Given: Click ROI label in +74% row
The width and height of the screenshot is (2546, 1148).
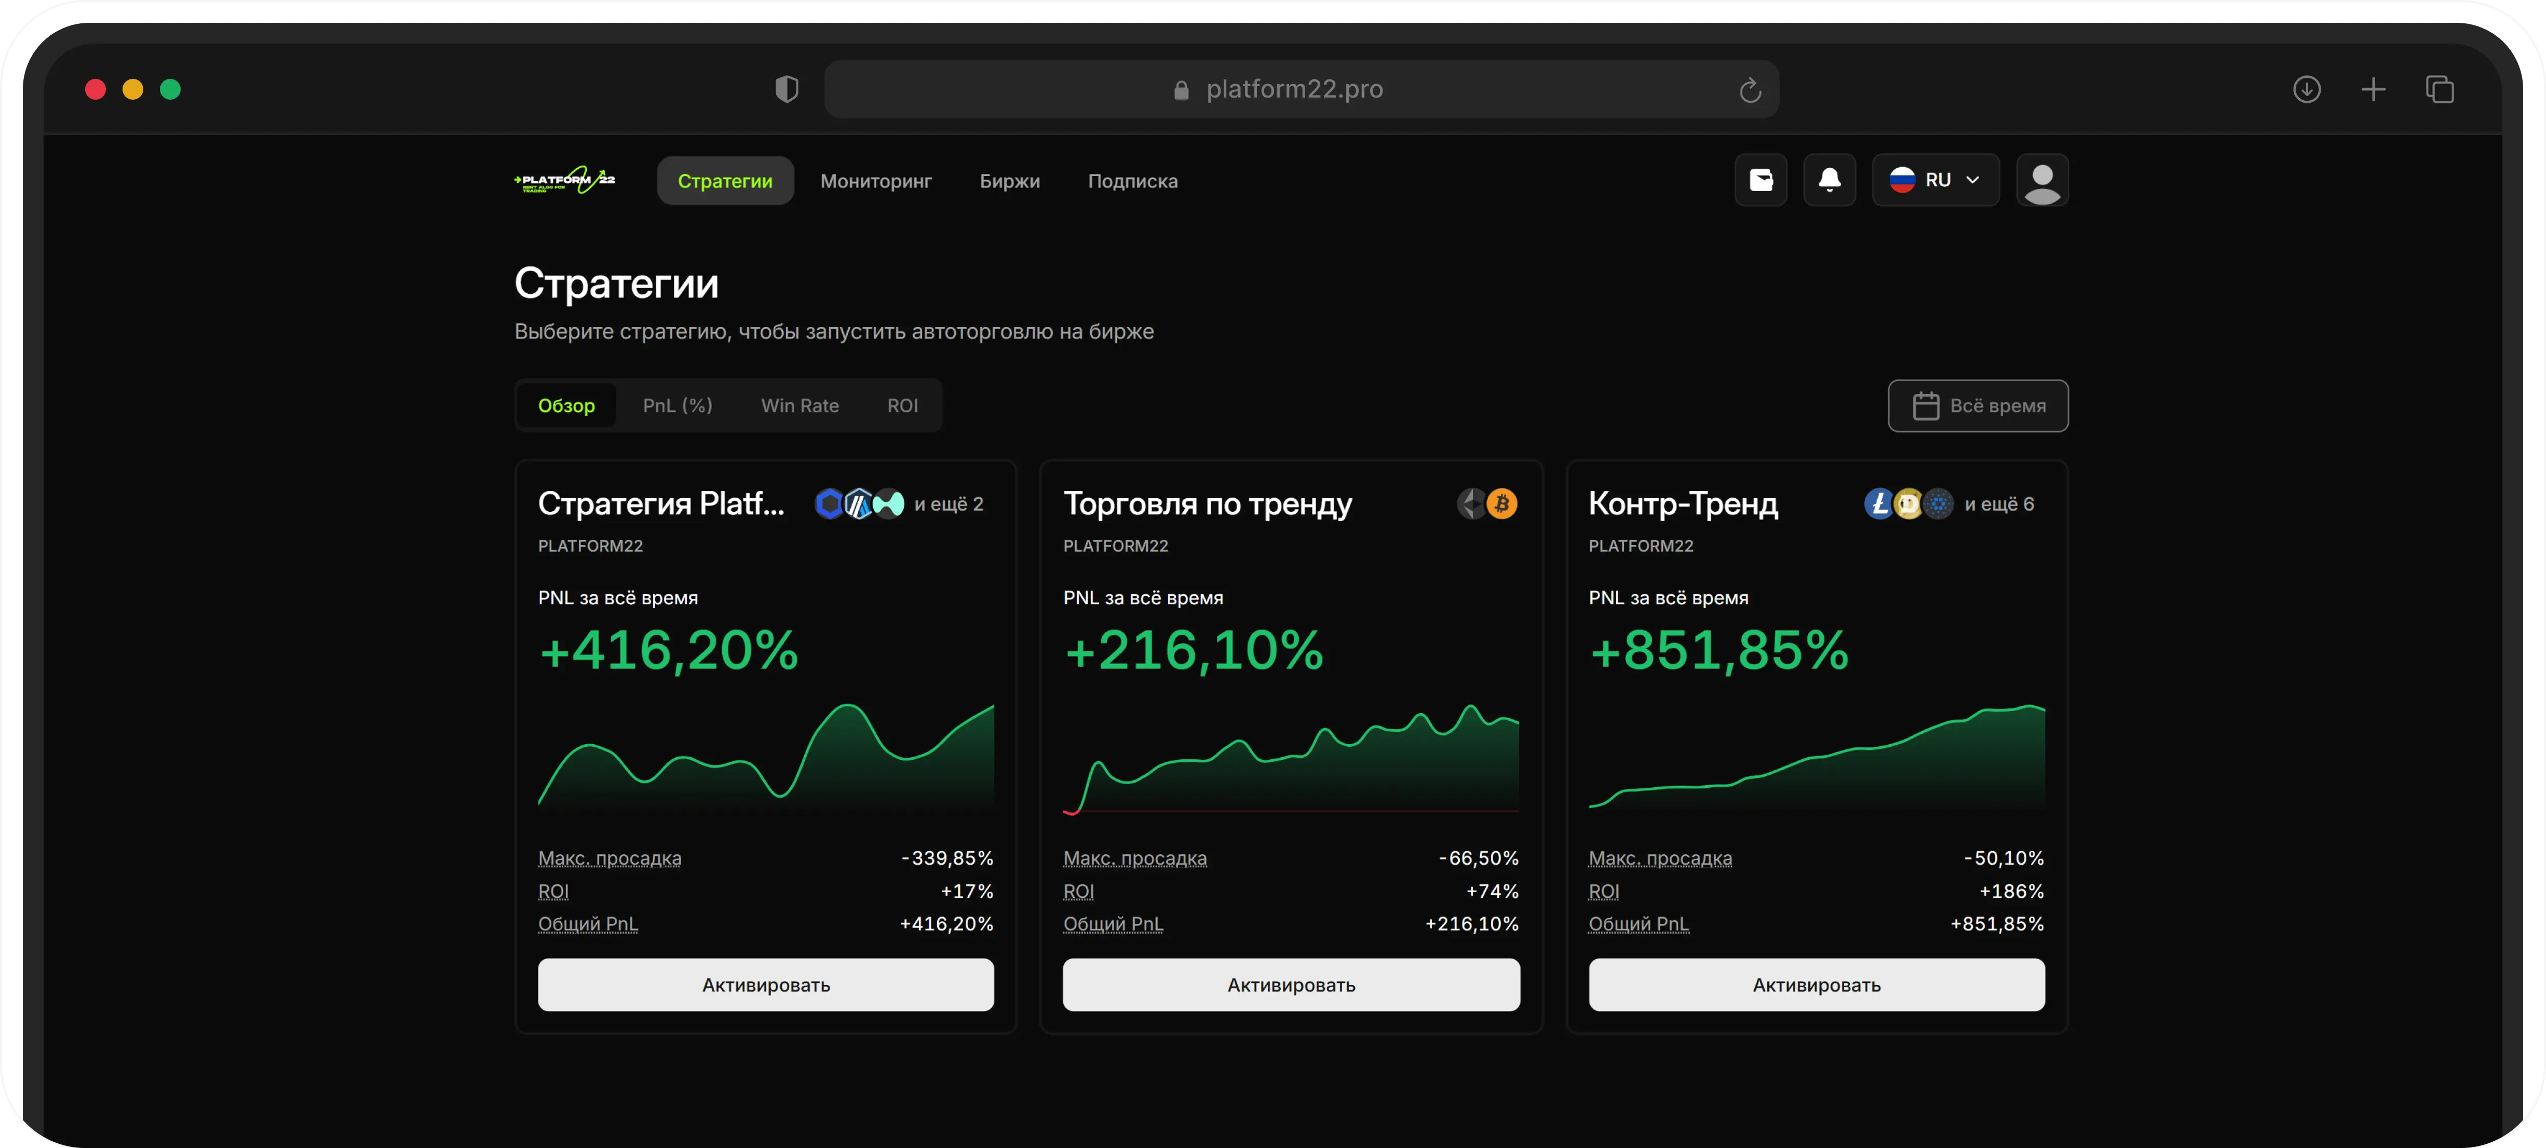Looking at the screenshot, I should [1078, 891].
